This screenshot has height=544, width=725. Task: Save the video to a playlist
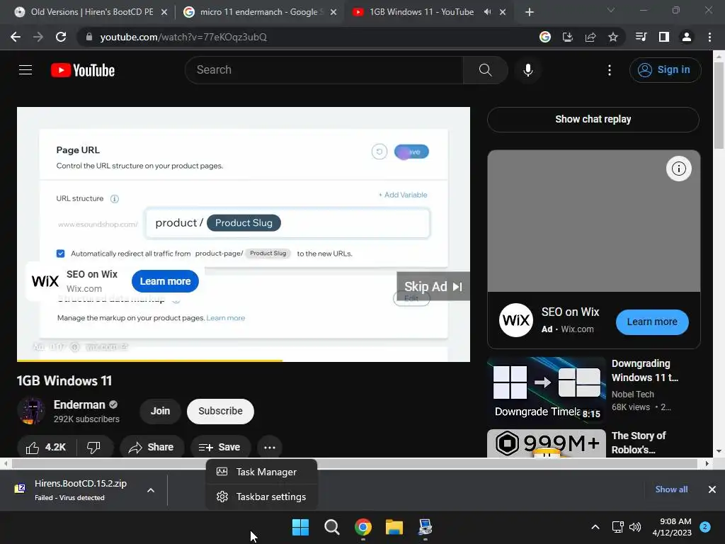(219, 447)
